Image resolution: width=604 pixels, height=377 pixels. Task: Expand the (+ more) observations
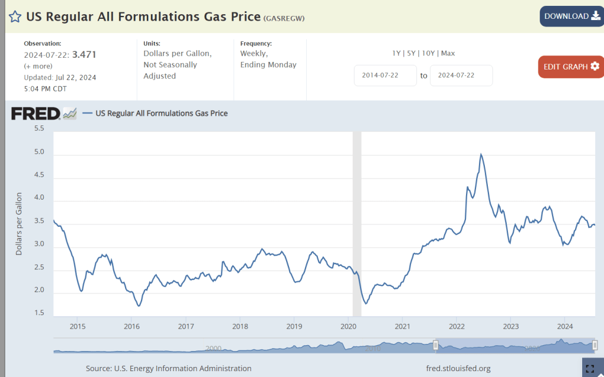click(38, 66)
